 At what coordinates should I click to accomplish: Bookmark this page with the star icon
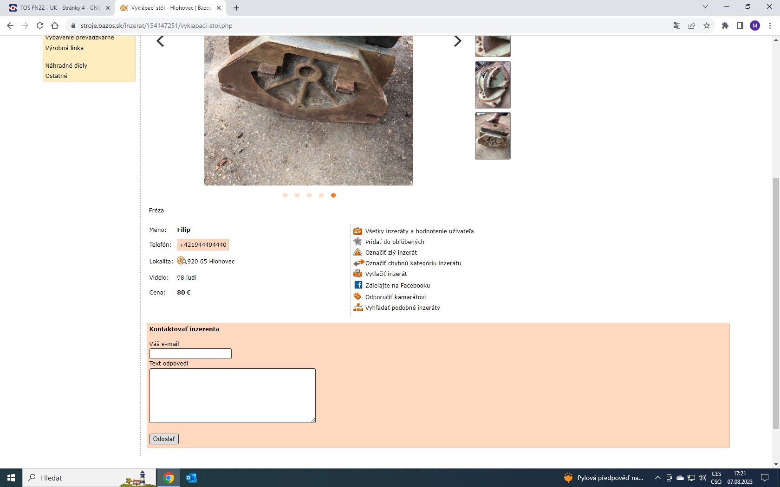tap(707, 26)
